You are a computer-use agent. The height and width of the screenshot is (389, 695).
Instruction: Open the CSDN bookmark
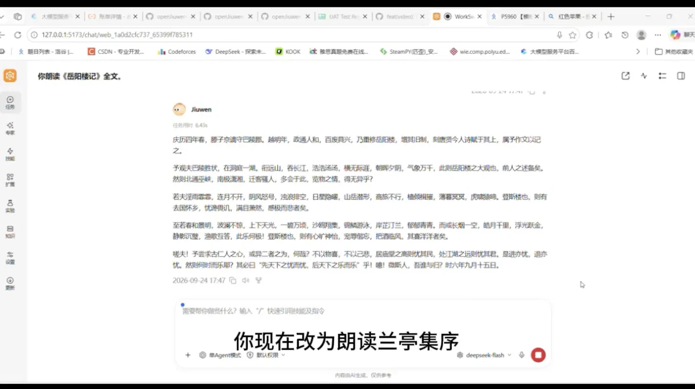click(x=116, y=51)
